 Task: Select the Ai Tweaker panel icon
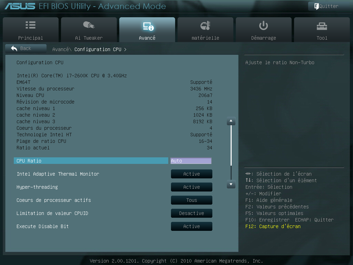click(x=89, y=25)
